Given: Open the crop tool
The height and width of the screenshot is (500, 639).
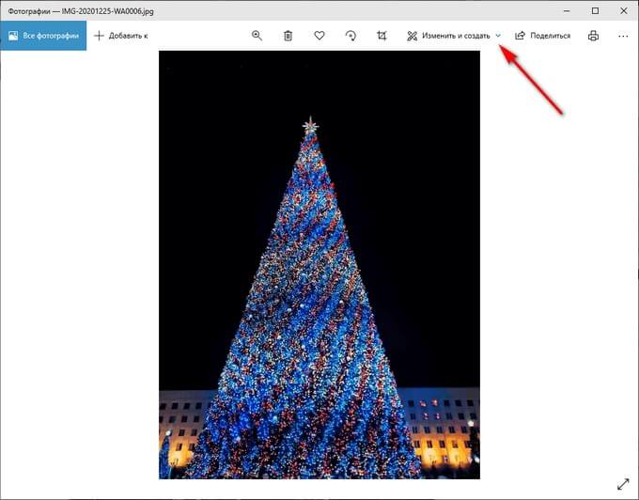Looking at the screenshot, I should pos(382,36).
